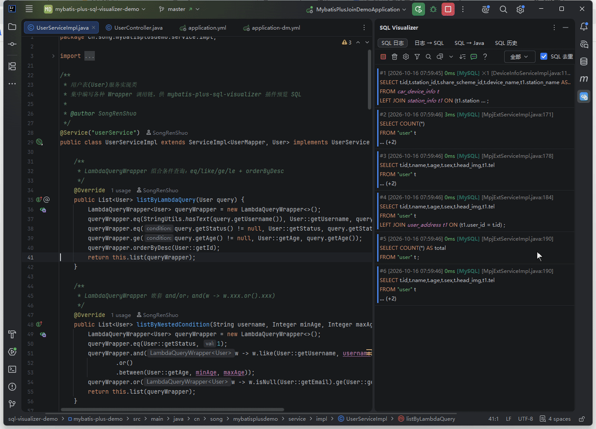The width and height of the screenshot is (596, 429).
Task: Click the '1 usage' hint above listByLambdaQuery
Action: tap(121, 190)
